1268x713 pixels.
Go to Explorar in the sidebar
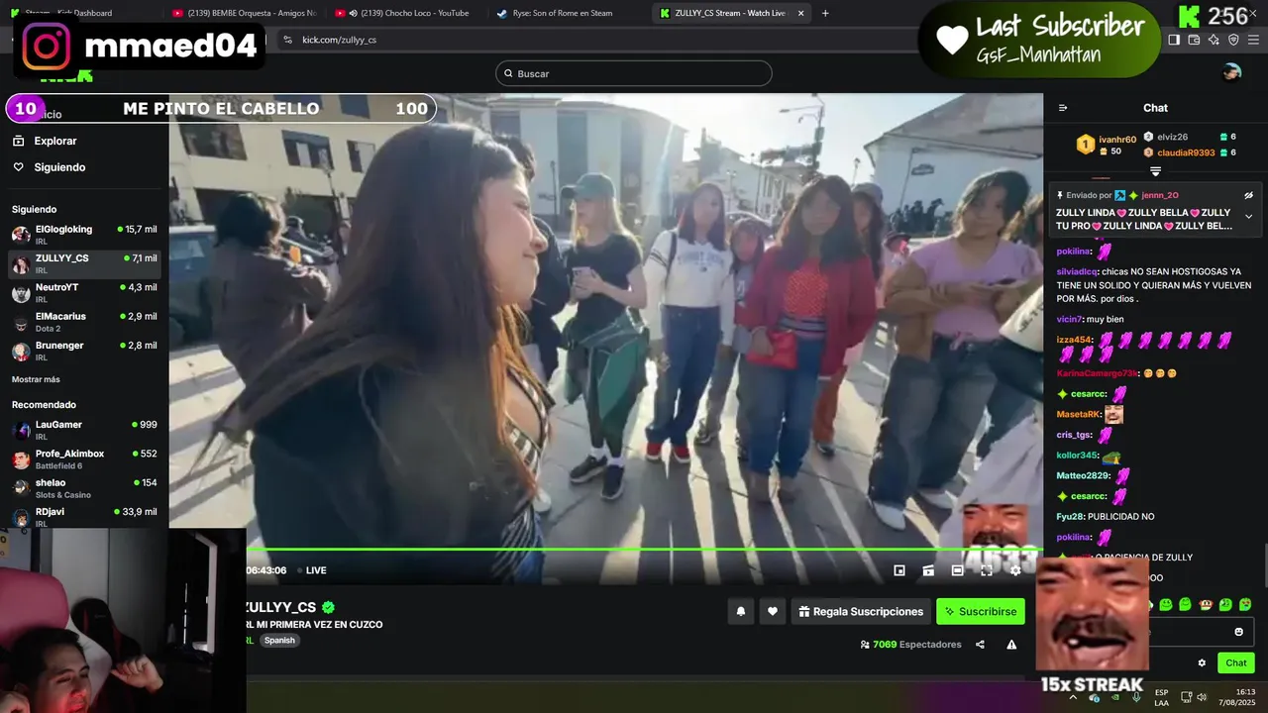55,141
